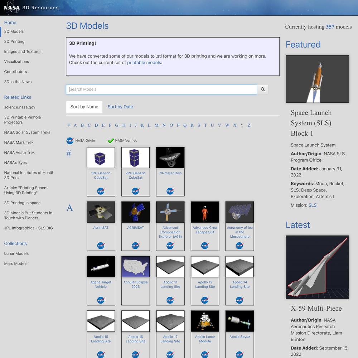Click NASA badge on 70-meter Dish card

tap(170, 191)
